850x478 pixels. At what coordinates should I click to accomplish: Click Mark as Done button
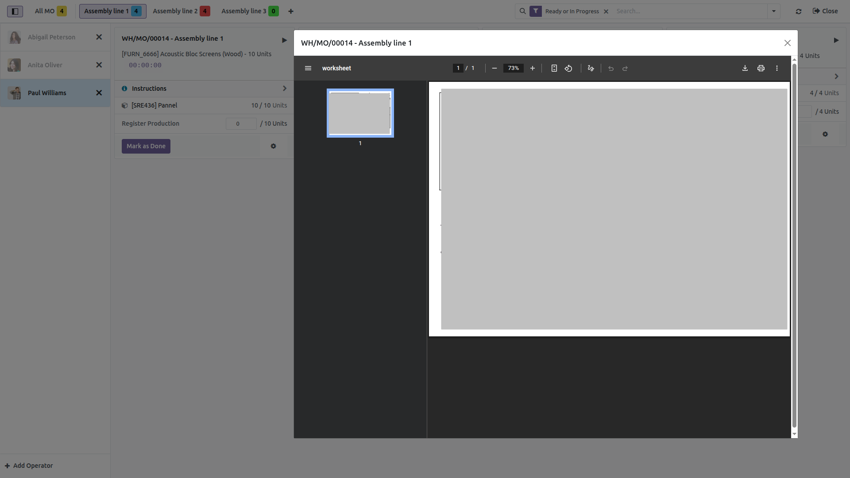pos(146,146)
